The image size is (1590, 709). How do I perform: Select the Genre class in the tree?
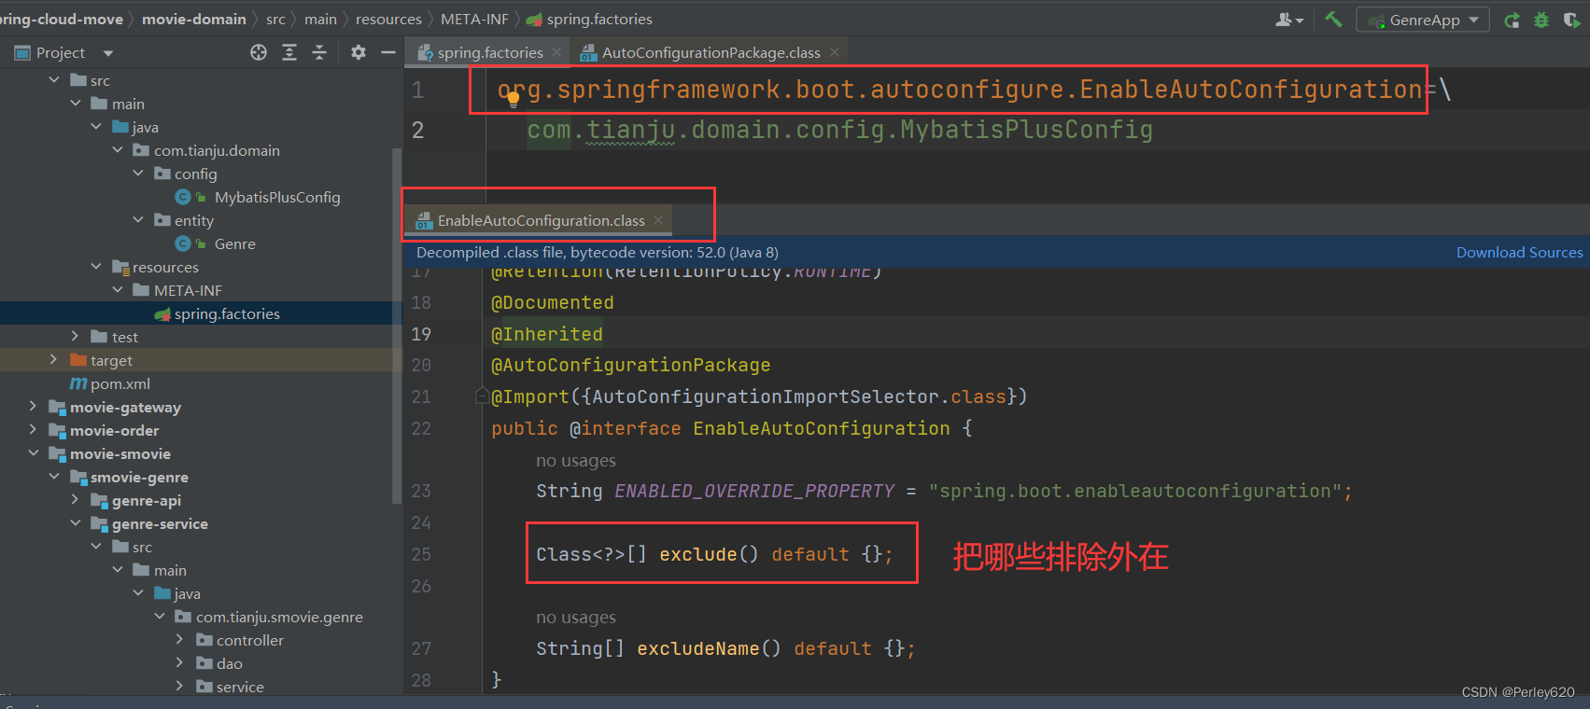pos(234,243)
